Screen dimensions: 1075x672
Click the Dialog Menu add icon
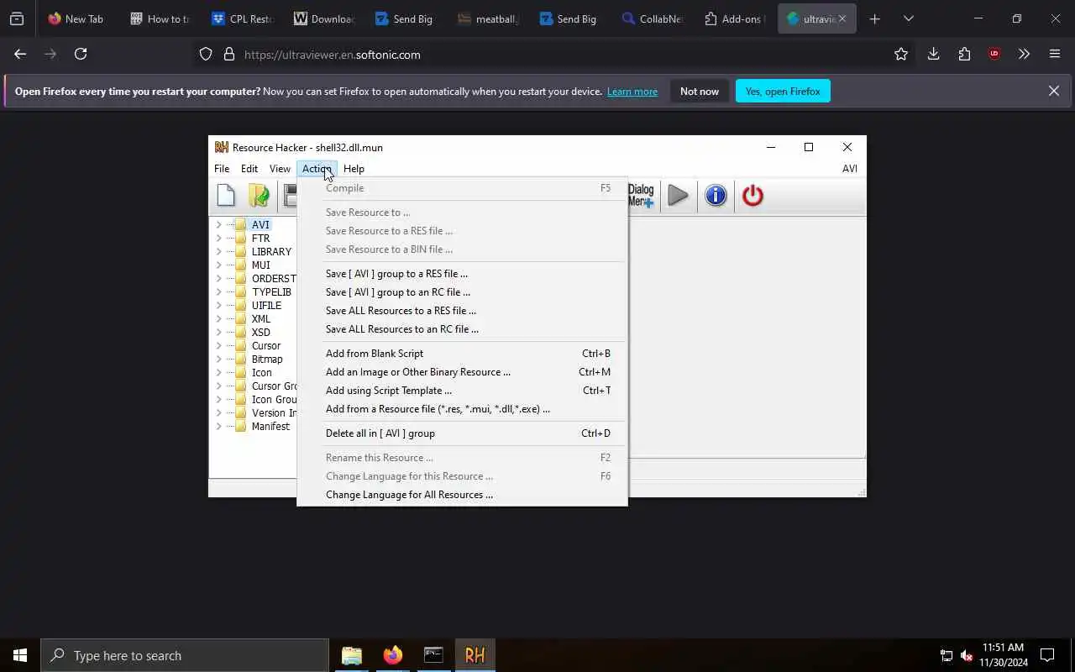pos(641,196)
